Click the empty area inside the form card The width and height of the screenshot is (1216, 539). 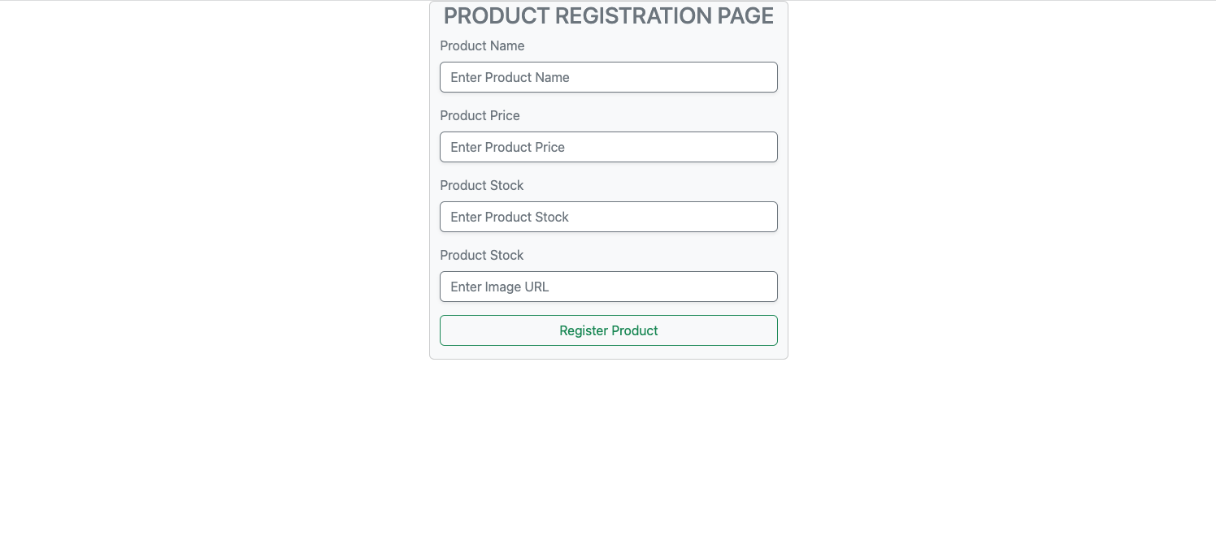608,351
